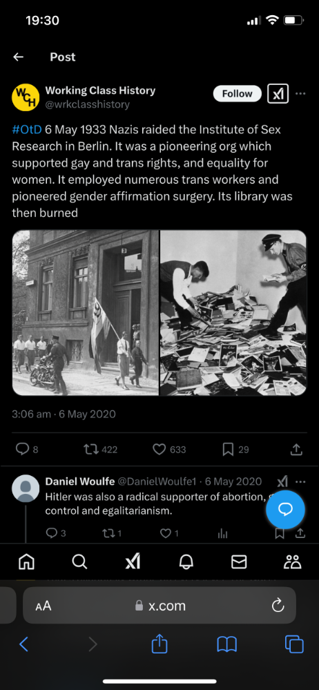319x690 pixels.
Task: Go to the Home tab
Action: coord(26,562)
